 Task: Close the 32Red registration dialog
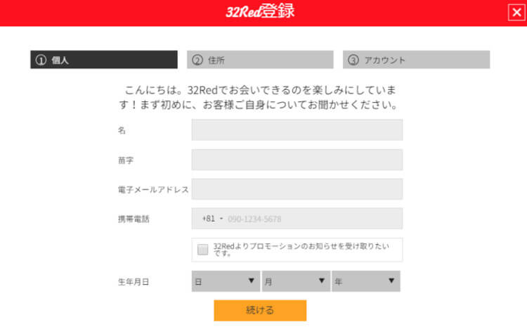(516, 13)
